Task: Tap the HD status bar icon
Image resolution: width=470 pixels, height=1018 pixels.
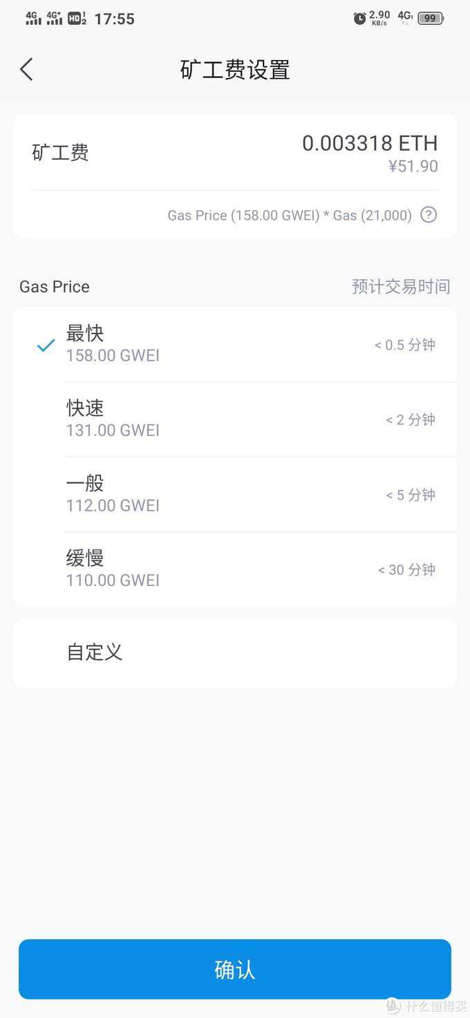Action: point(77,19)
